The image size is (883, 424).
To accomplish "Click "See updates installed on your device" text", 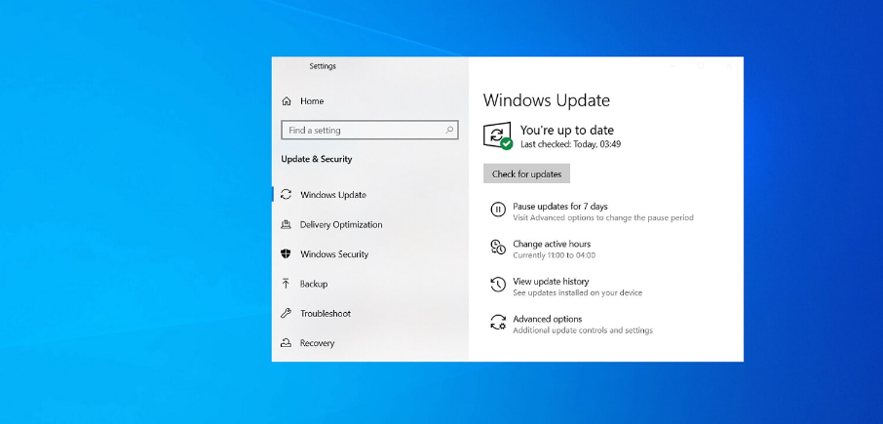I will (x=577, y=292).
